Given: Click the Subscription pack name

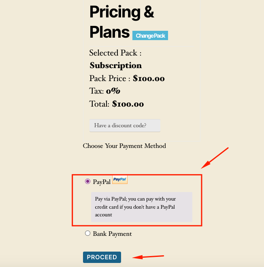Looking at the screenshot, I should [x=116, y=66].
